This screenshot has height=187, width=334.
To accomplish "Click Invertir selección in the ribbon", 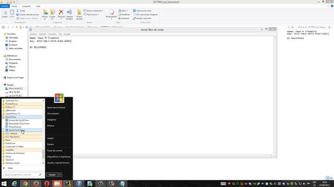I will [142, 19].
